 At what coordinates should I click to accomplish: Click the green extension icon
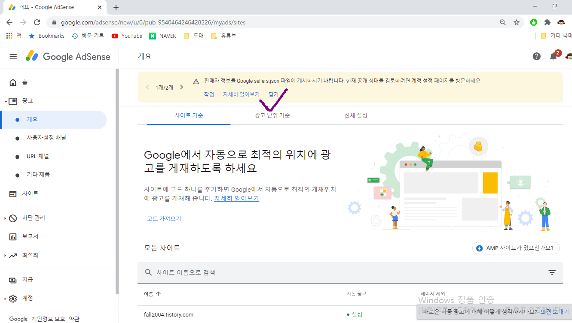point(534,22)
